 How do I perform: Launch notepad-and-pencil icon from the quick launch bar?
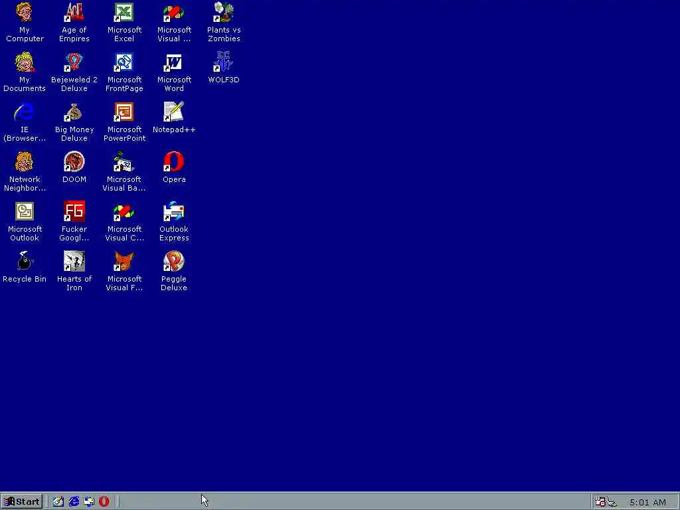(x=58, y=502)
